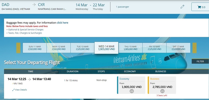The width and height of the screenshot is (209, 100).
Task: Open the shopping cart icon
Action: point(199,7)
